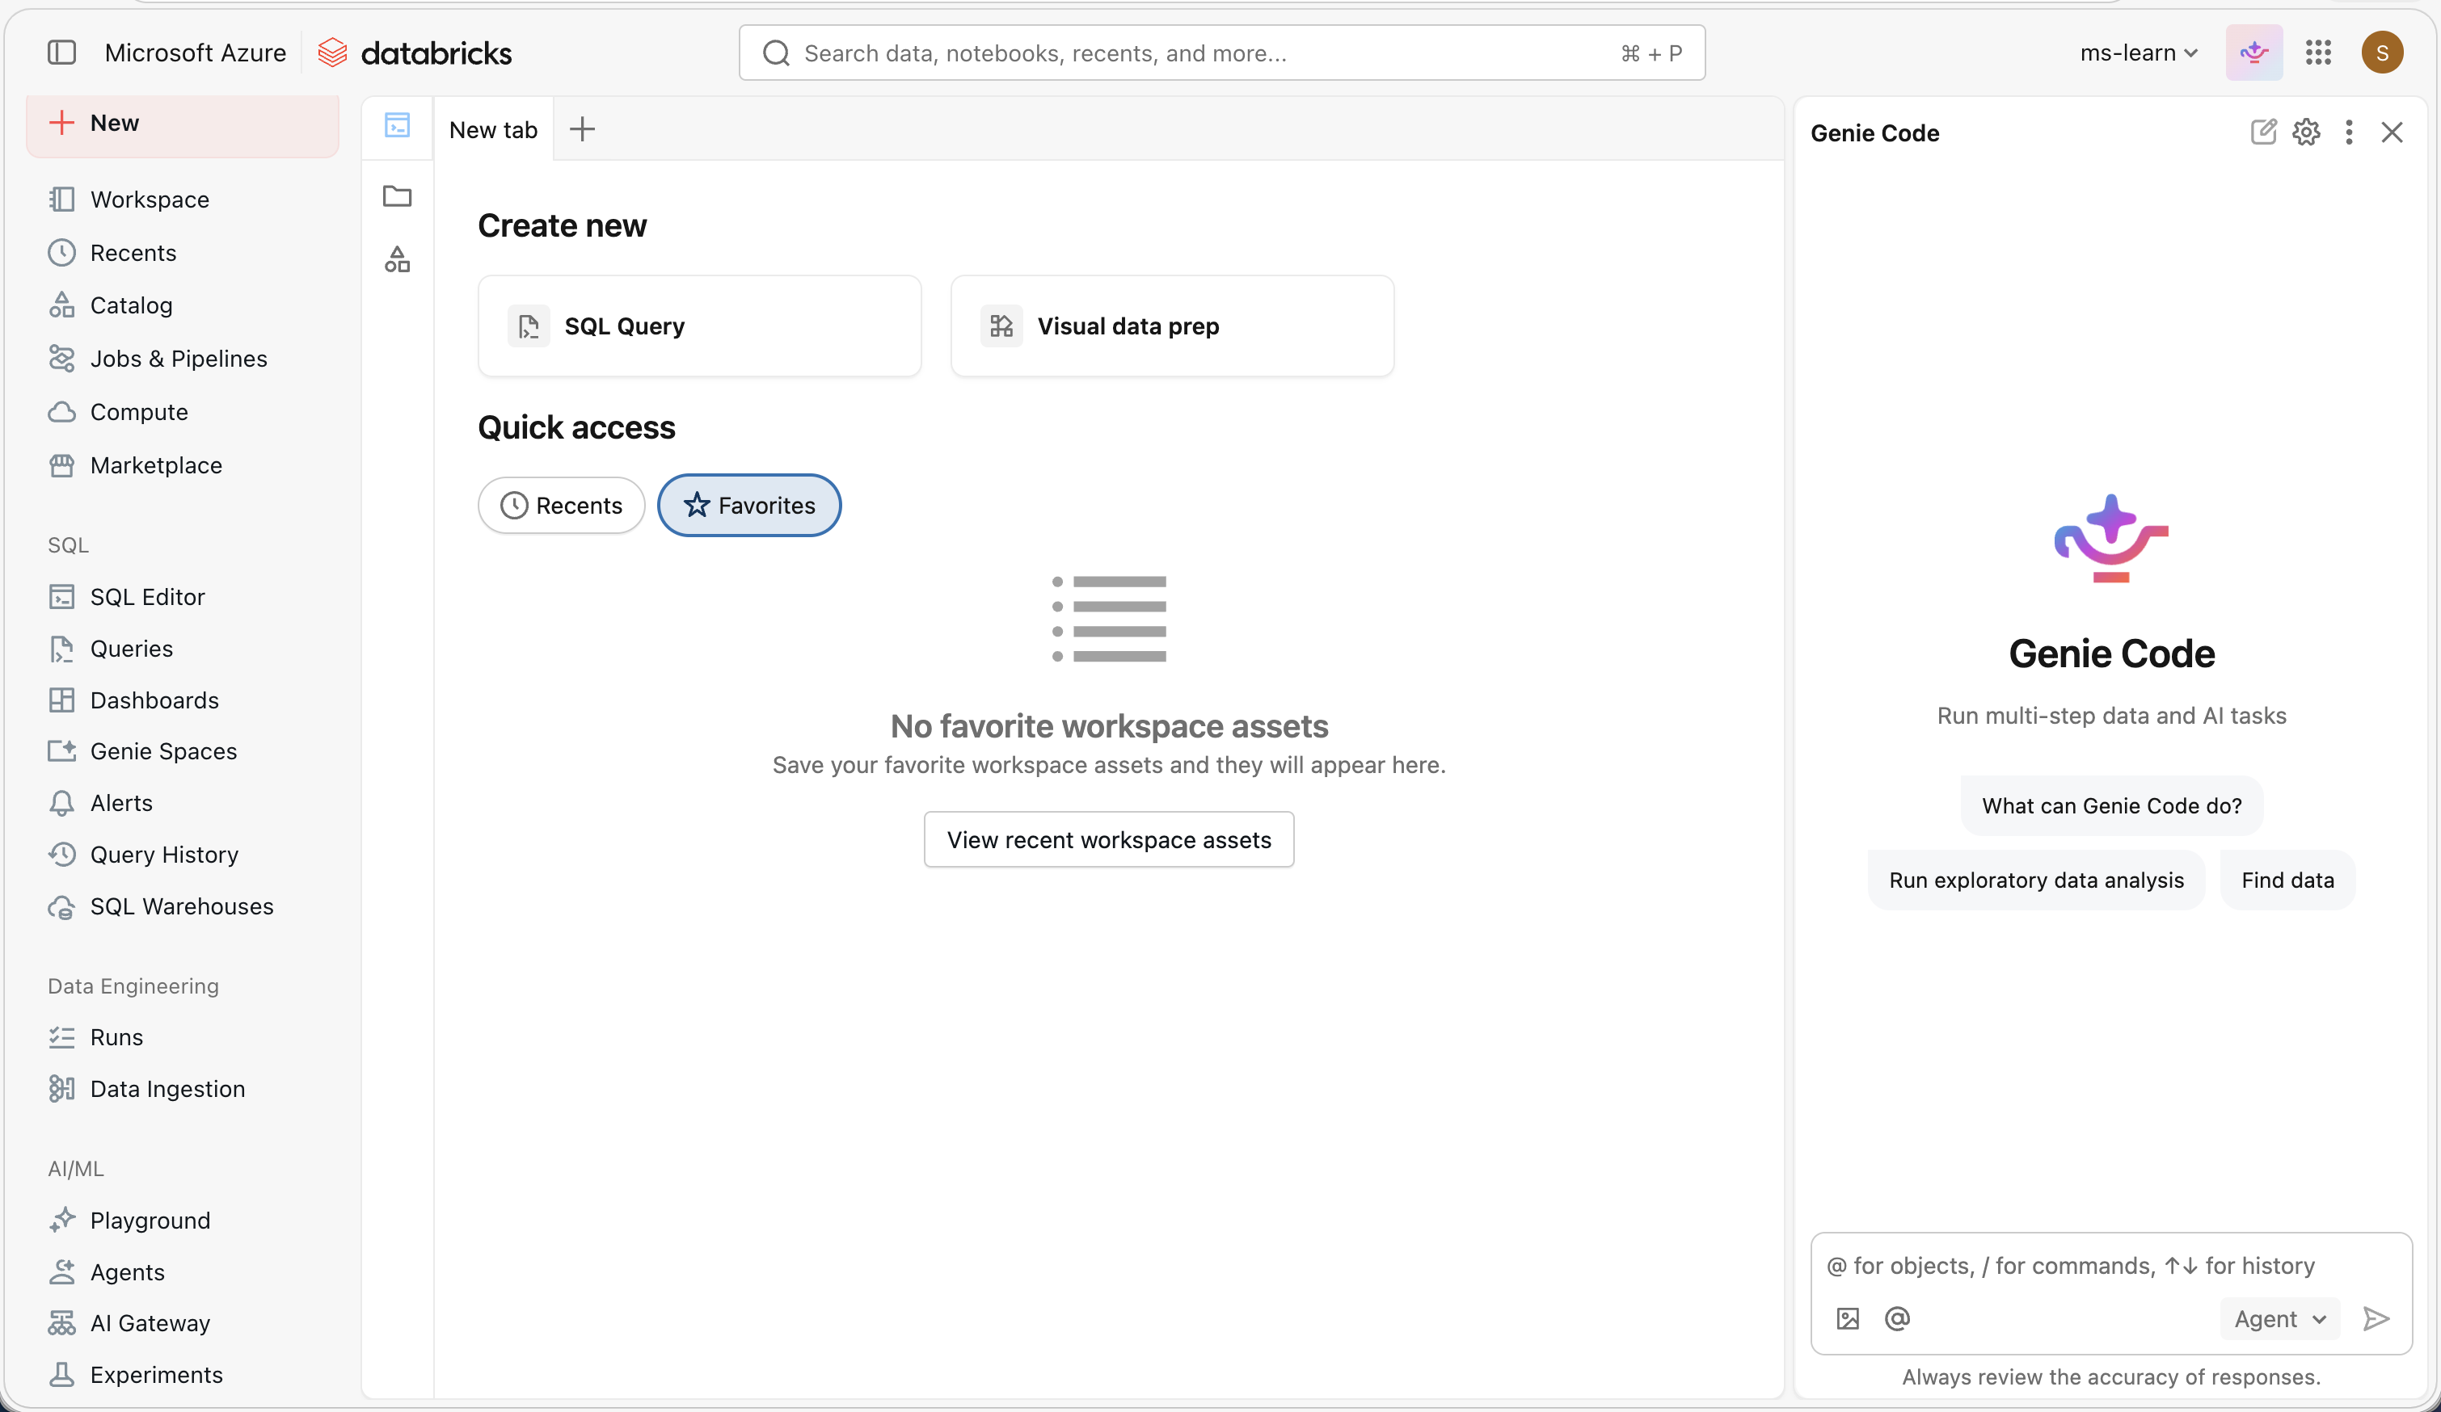Open the ms-learn workspace dropdown
The height and width of the screenshot is (1412, 2441).
(x=2138, y=53)
